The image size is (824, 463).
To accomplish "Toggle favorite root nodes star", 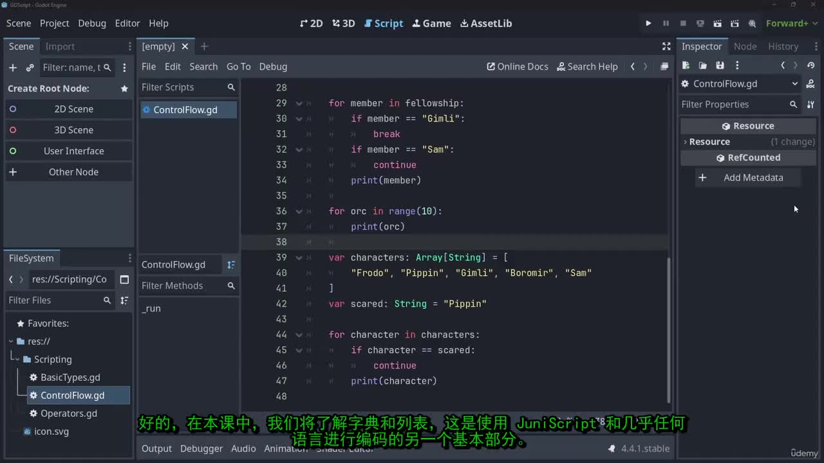I will 124,88.
